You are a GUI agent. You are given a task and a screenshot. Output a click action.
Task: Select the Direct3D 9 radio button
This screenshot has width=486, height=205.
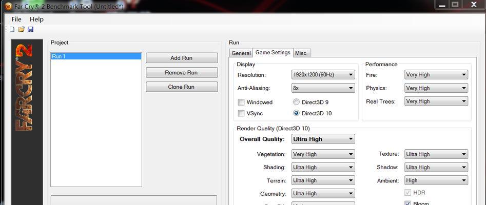tap(296, 102)
